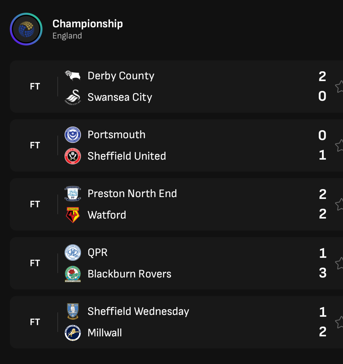The image size is (343, 364).
Task: Favorite the Derby County vs Swansea match
Action: click(x=339, y=87)
